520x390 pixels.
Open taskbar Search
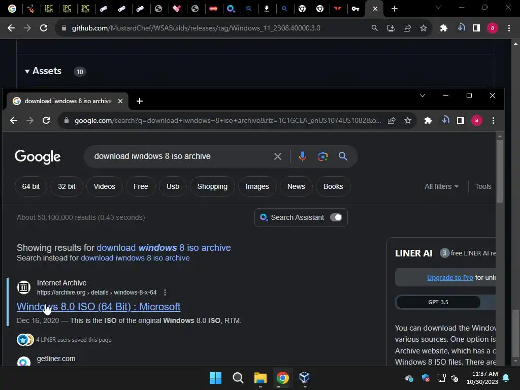point(238,378)
